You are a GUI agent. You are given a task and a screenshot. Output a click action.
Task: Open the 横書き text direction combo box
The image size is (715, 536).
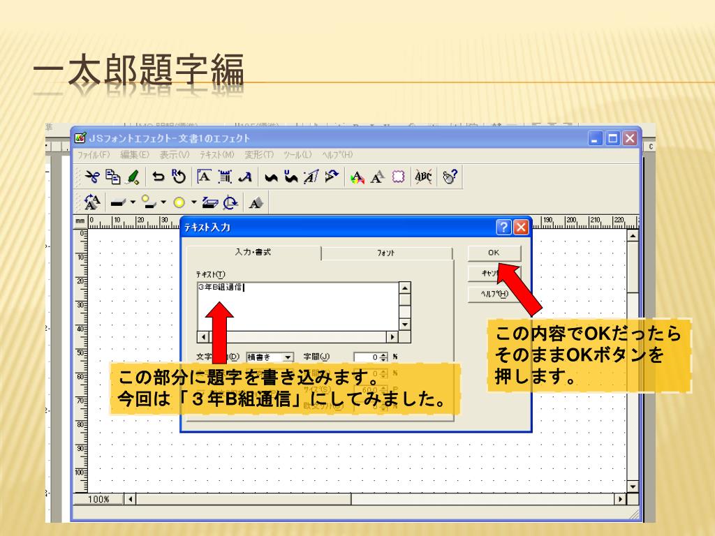270,357
